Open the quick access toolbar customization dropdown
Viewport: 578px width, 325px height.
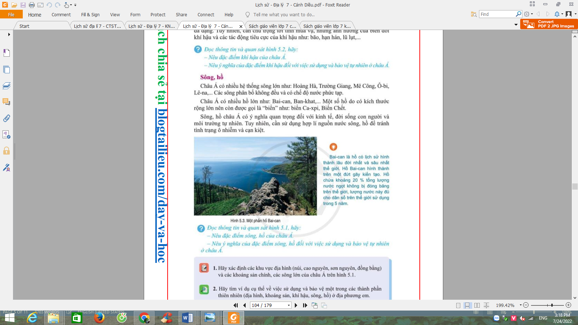pyautogui.click(x=75, y=5)
